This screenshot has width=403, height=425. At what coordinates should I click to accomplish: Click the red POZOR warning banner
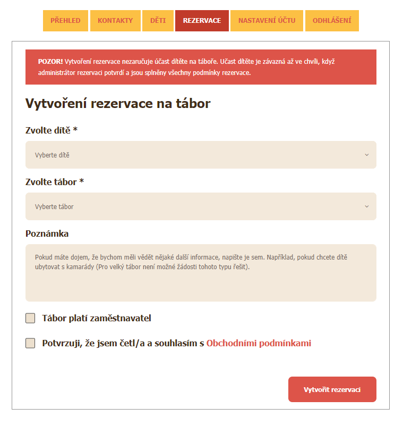tap(201, 67)
